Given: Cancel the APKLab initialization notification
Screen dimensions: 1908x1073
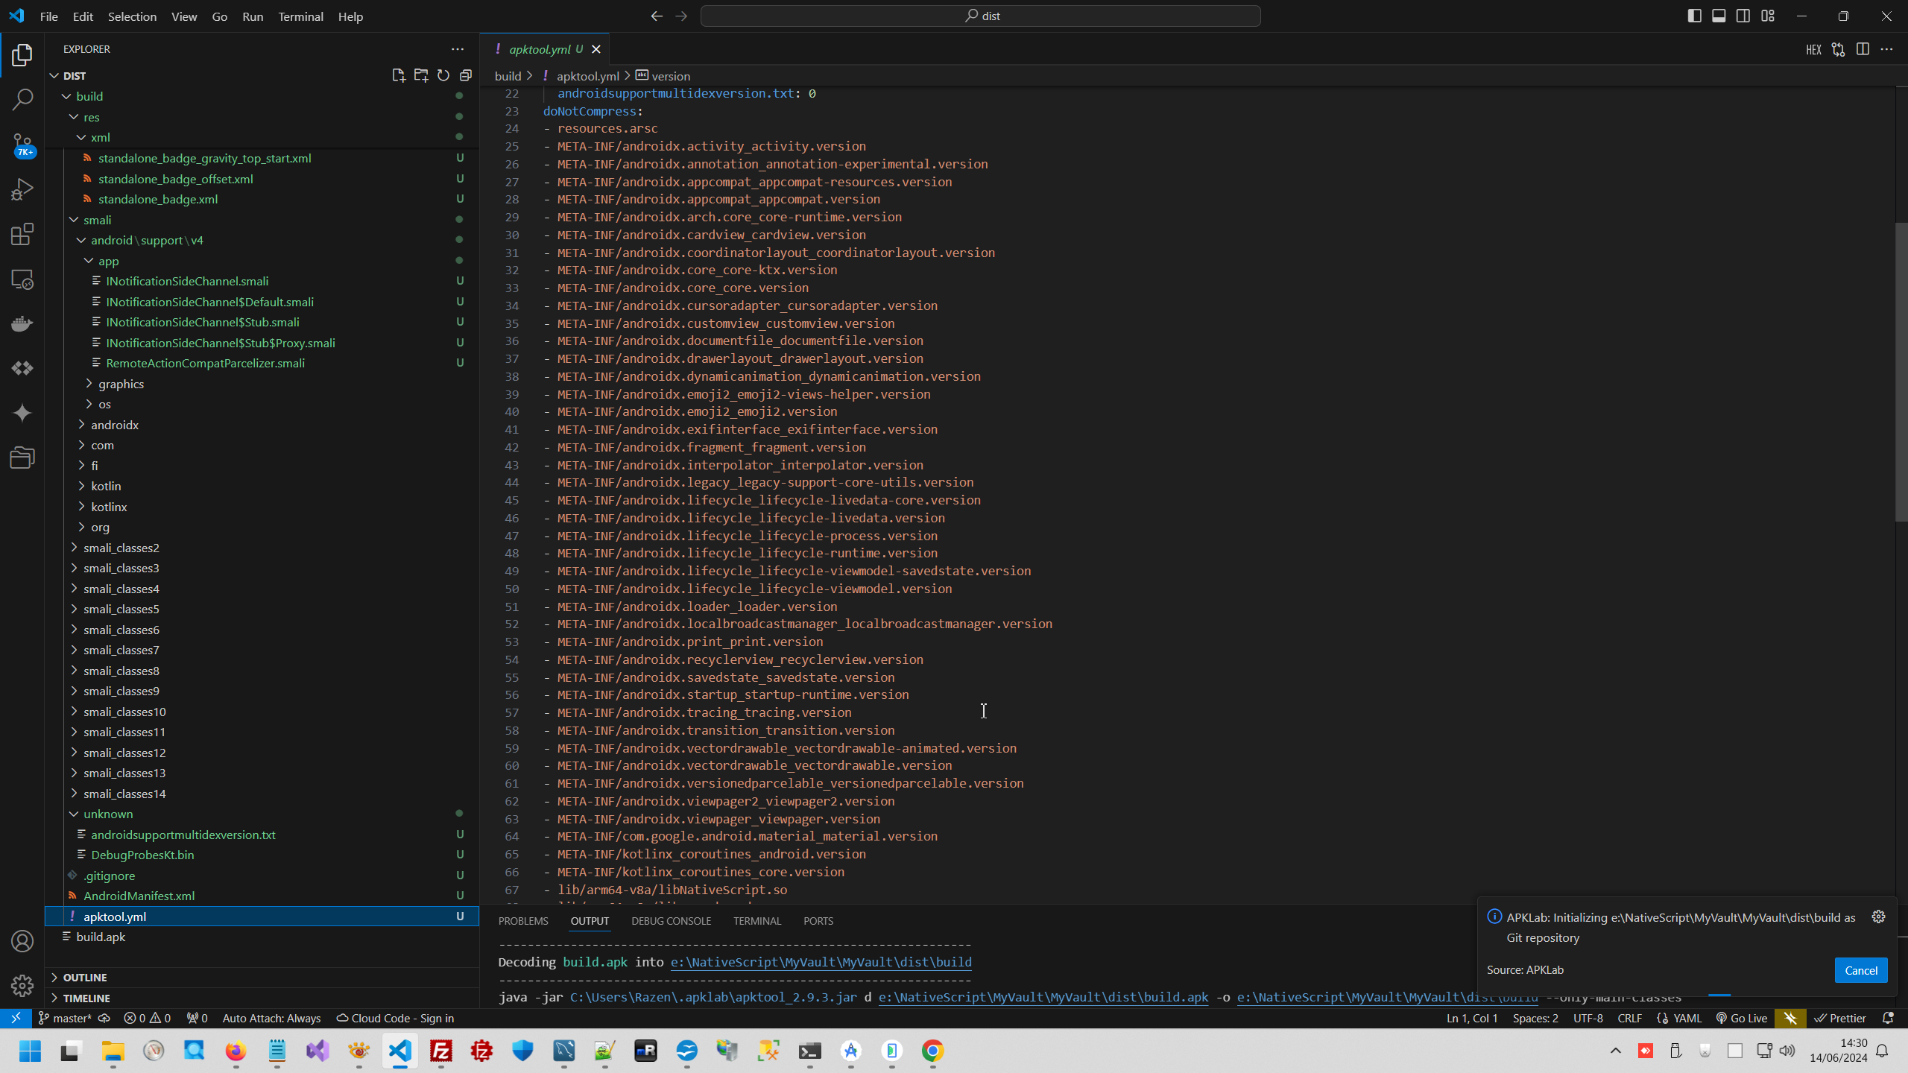Looking at the screenshot, I should click(1860, 970).
